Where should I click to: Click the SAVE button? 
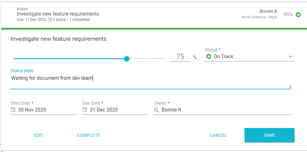point(269,135)
